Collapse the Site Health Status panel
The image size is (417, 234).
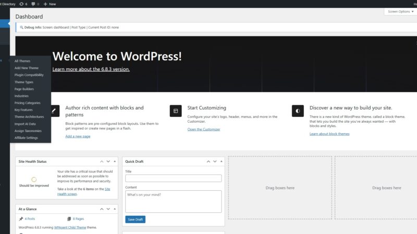point(115,162)
